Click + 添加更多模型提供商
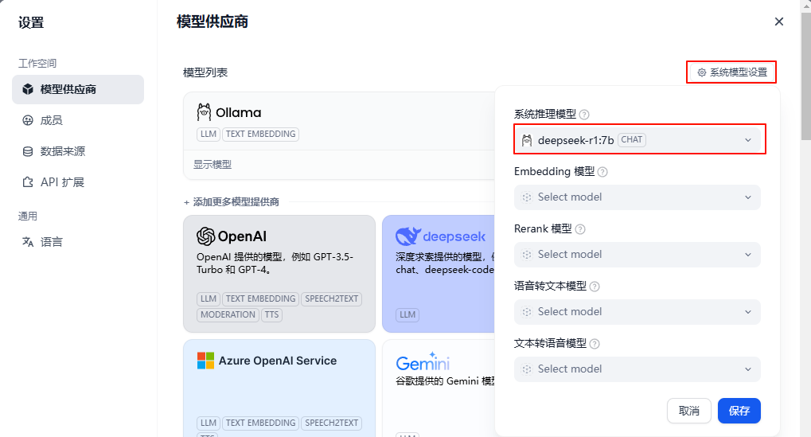 point(231,202)
